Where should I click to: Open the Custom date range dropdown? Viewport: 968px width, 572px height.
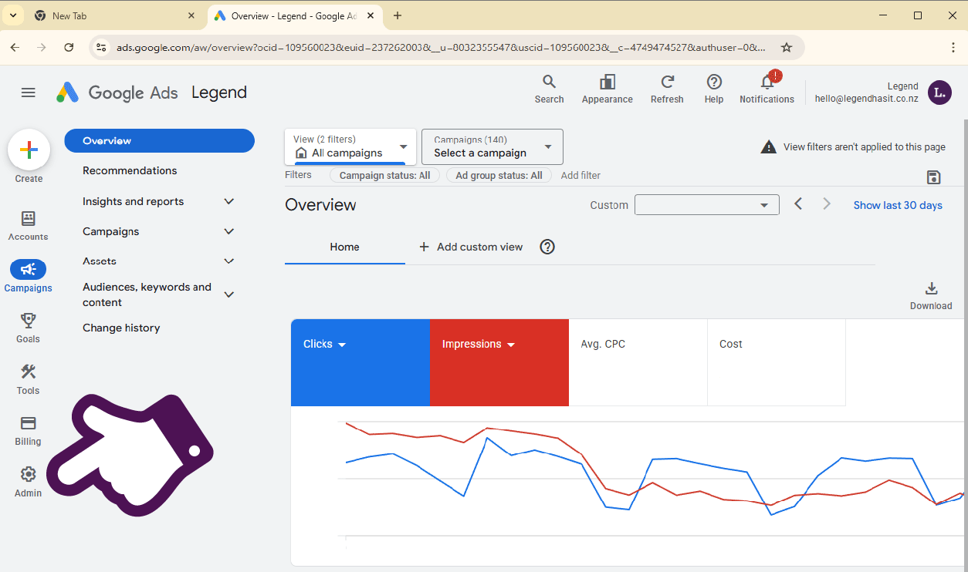click(x=707, y=205)
